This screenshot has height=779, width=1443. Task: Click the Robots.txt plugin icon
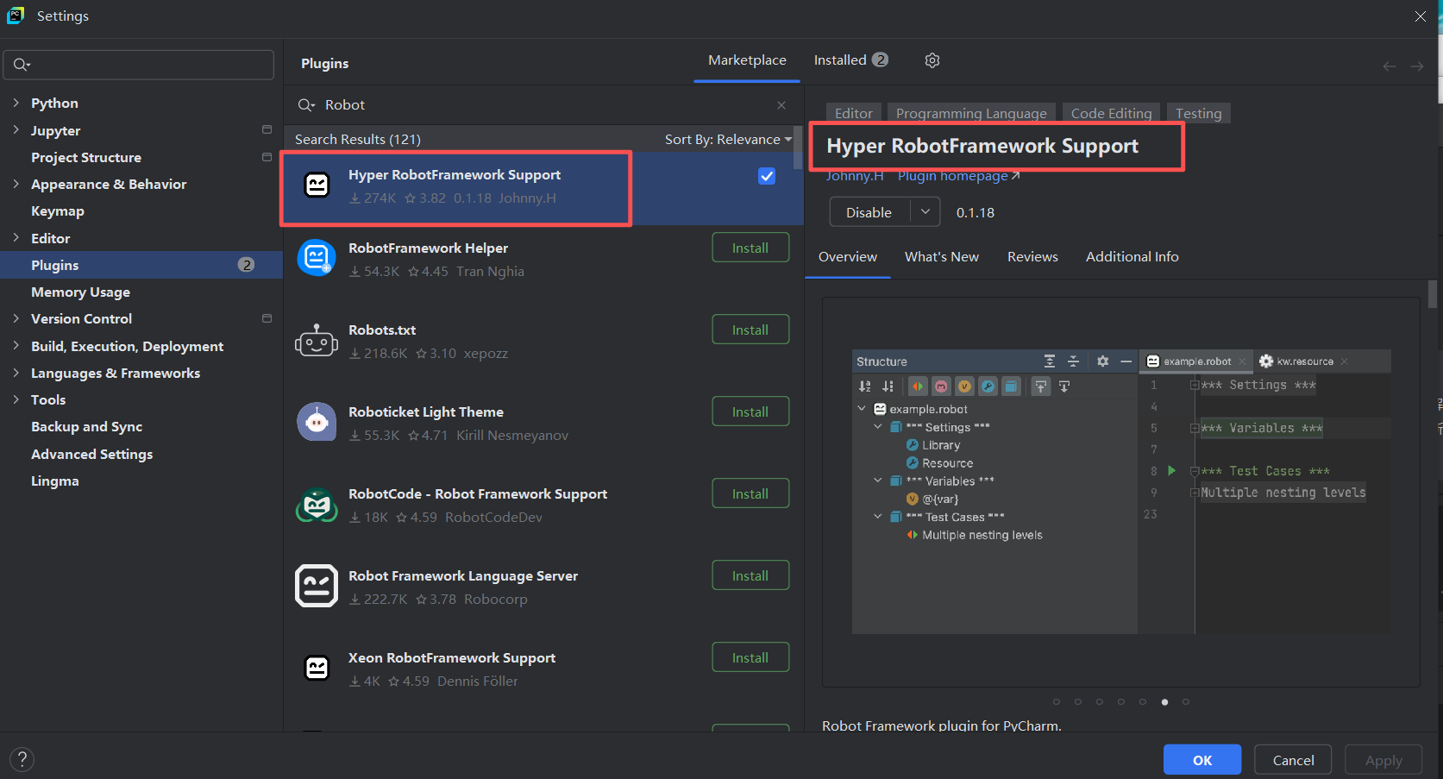pos(317,341)
